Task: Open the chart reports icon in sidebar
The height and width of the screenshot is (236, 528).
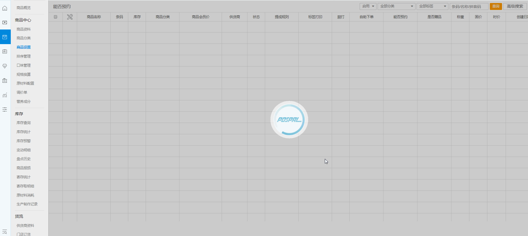Action: click(5, 95)
